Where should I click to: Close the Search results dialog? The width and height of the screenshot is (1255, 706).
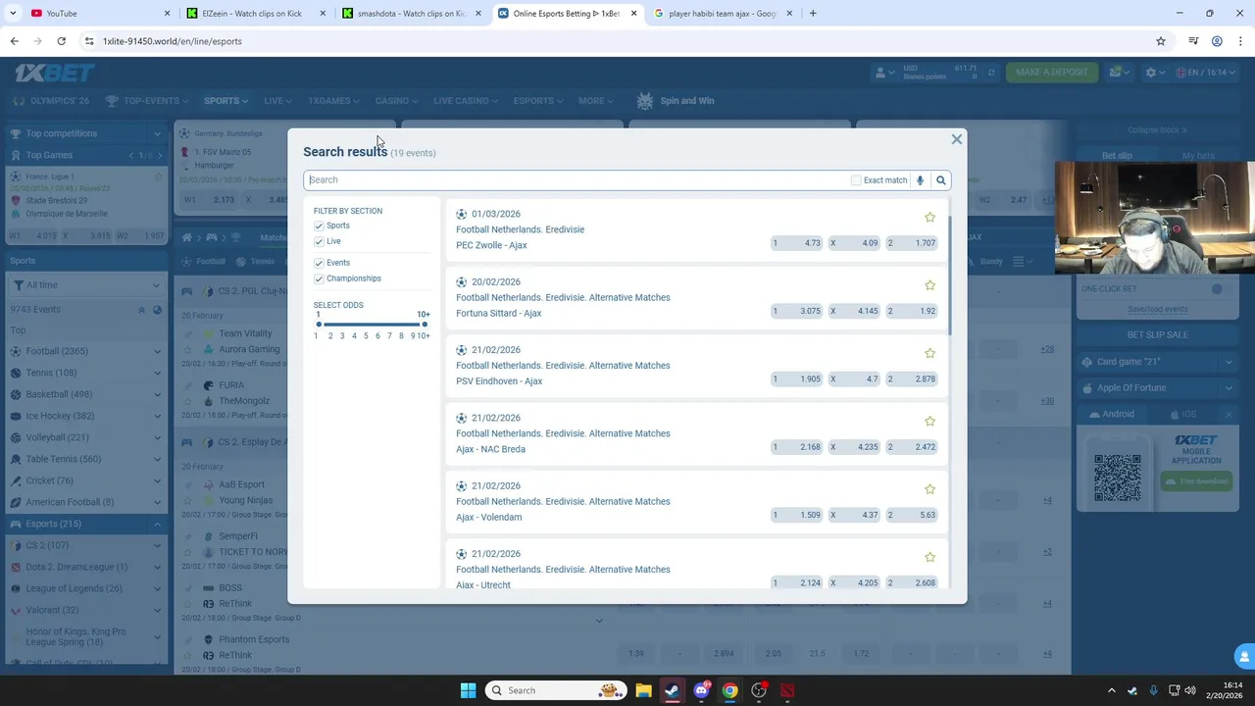click(956, 139)
